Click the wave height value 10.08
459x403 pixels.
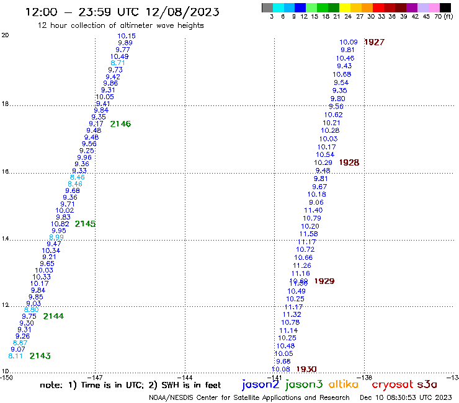coord(281,370)
